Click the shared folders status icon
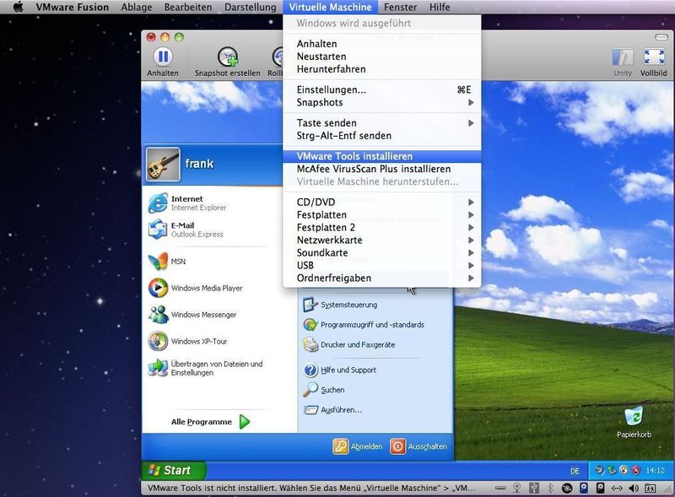This screenshot has width=675, height=497. click(x=650, y=488)
